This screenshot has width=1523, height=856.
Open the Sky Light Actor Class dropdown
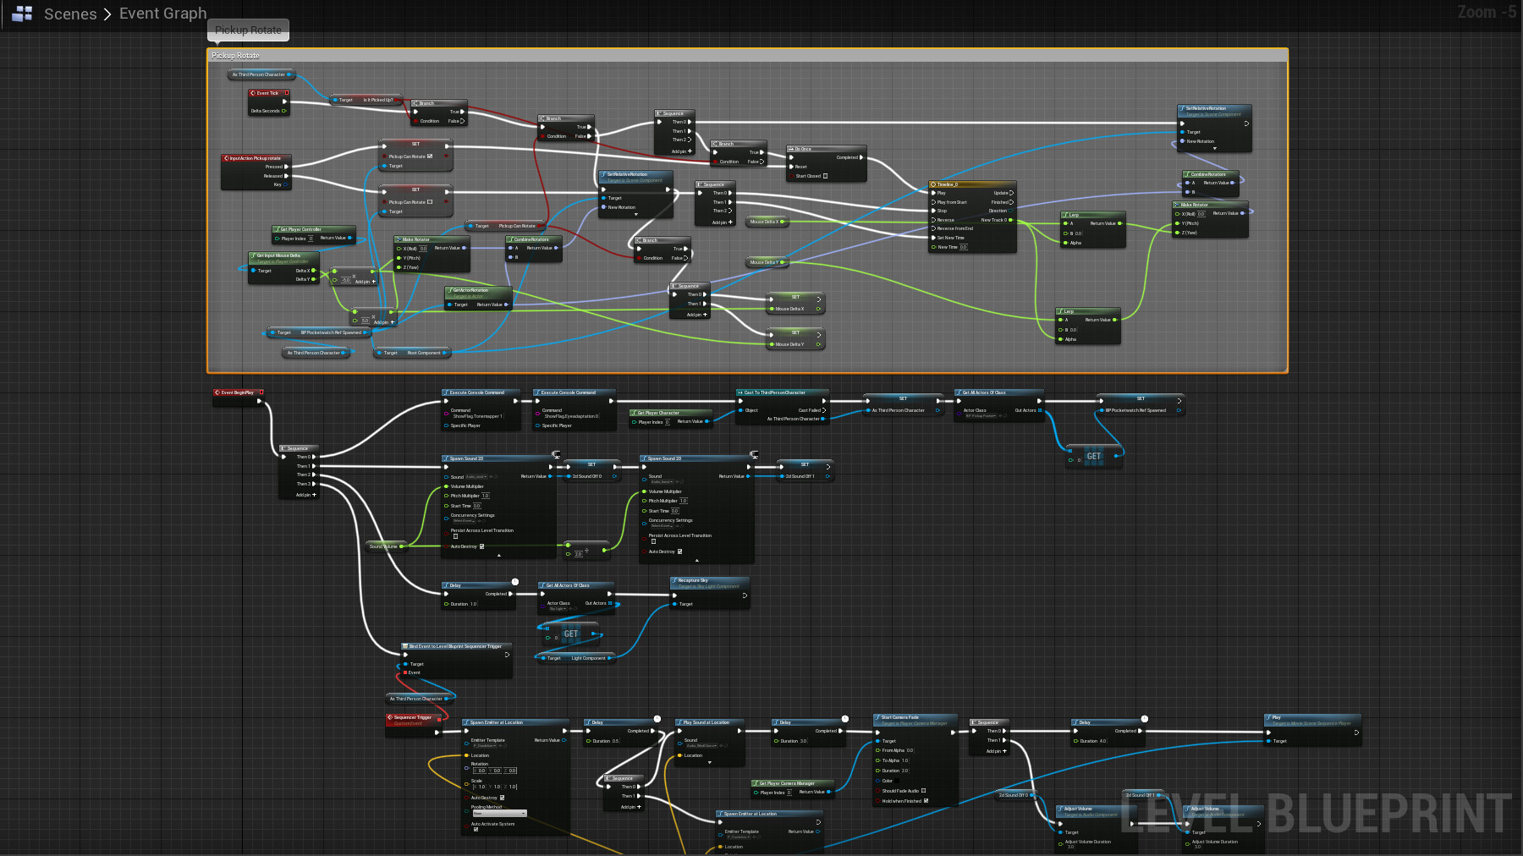tap(558, 609)
